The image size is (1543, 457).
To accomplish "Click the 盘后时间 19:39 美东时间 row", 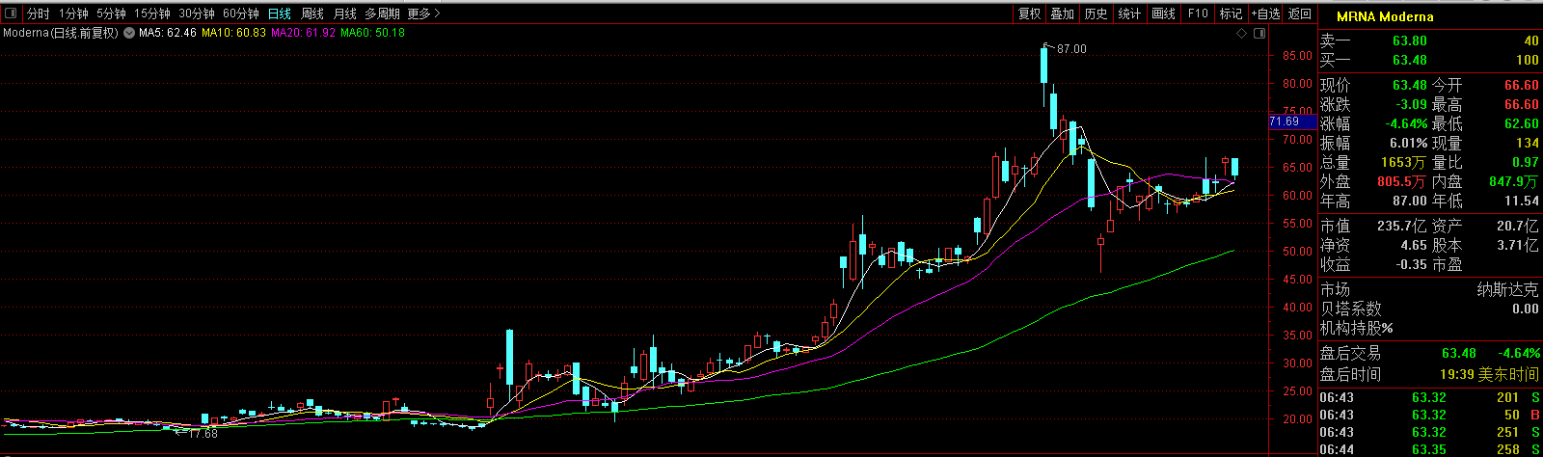I will [1429, 374].
